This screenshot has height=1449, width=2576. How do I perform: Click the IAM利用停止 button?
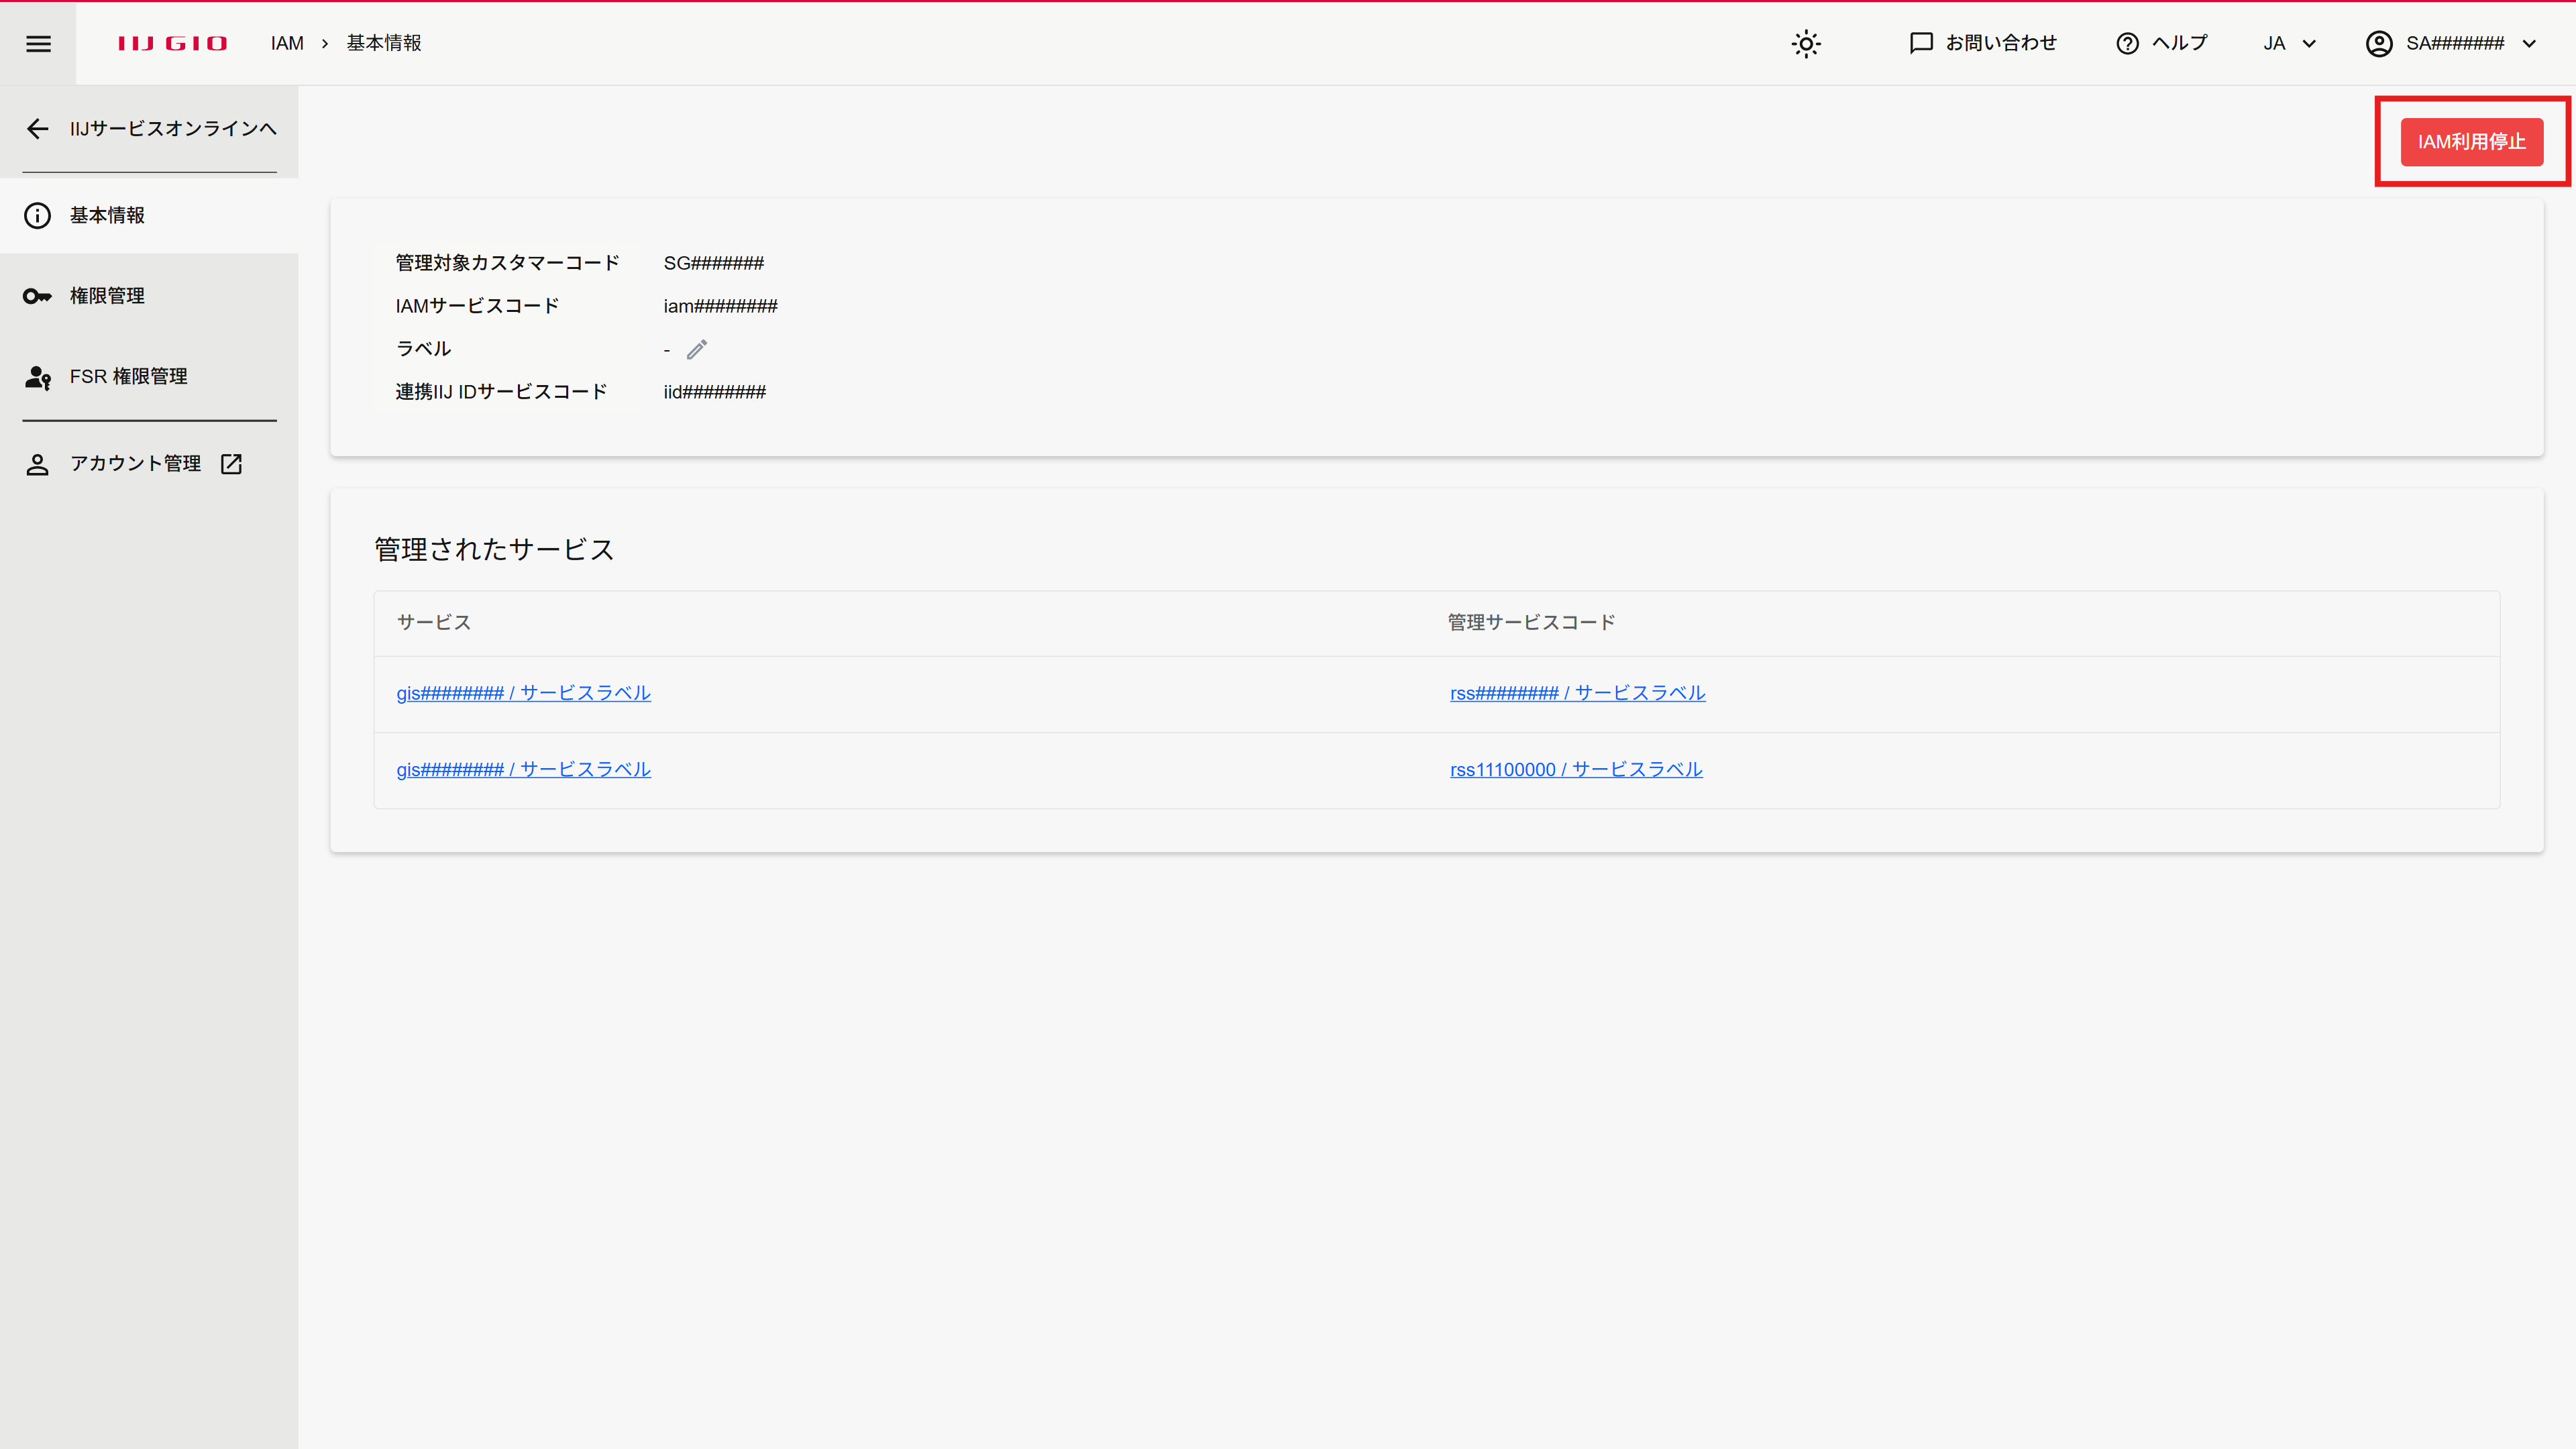click(x=2471, y=142)
